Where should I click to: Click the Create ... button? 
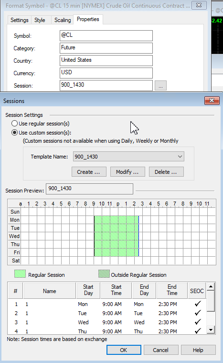(89, 172)
